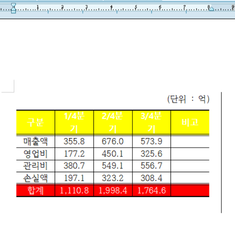Select the total cell showing 1,998.4
235x235 pixels.
[x=113, y=190]
